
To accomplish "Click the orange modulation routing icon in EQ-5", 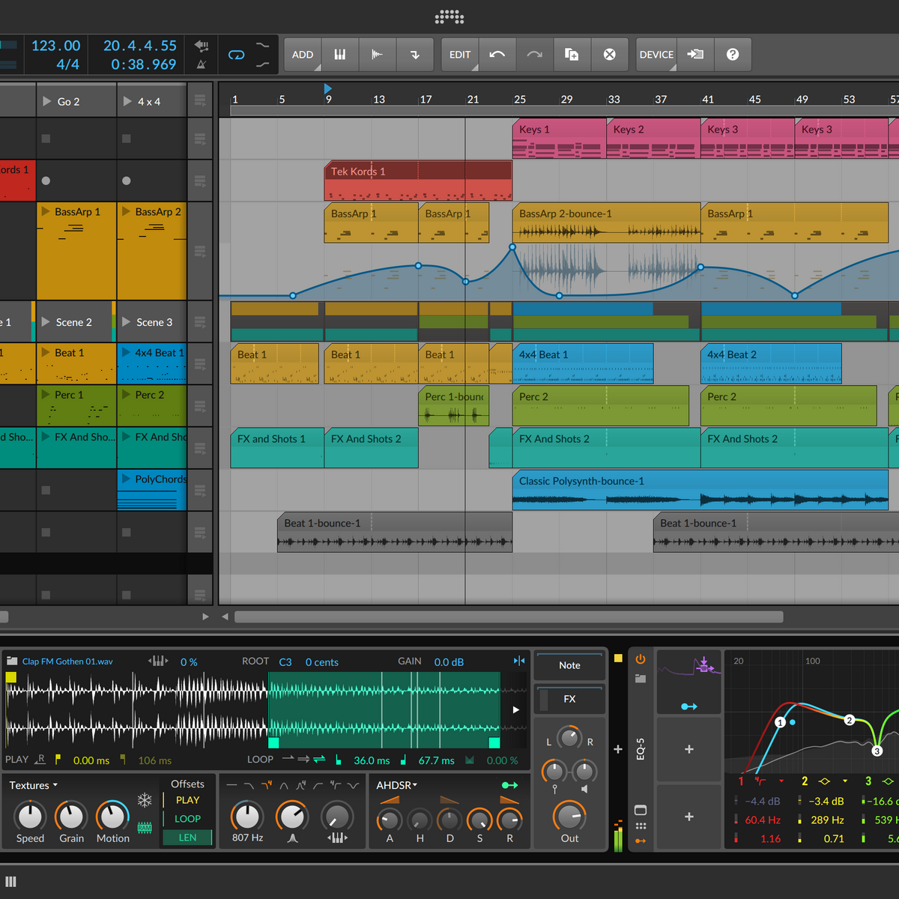I will coord(641,841).
